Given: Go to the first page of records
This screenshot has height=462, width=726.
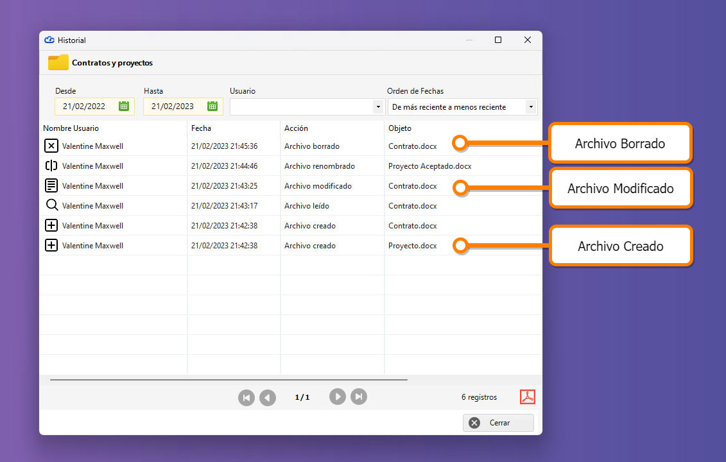Looking at the screenshot, I should 246,398.
